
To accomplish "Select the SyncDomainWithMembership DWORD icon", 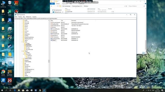I will [51, 39].
